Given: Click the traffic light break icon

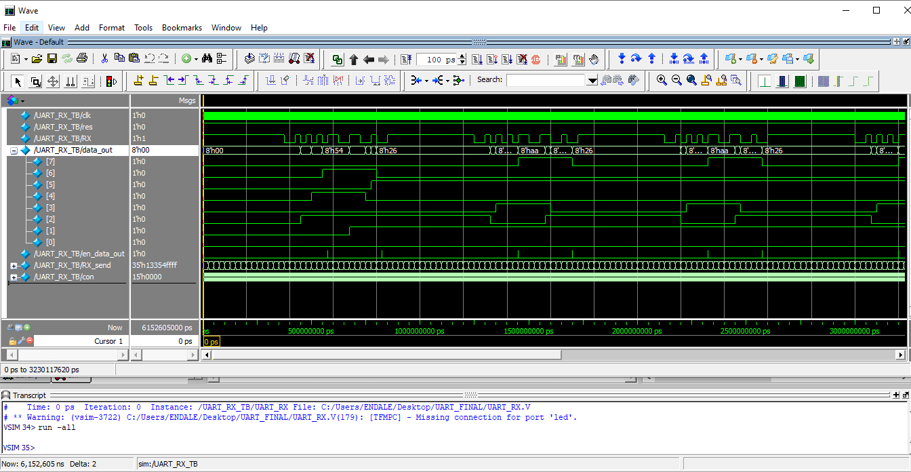Looking at the screenshot, I should pyautogui.click(x=110, y=81).
